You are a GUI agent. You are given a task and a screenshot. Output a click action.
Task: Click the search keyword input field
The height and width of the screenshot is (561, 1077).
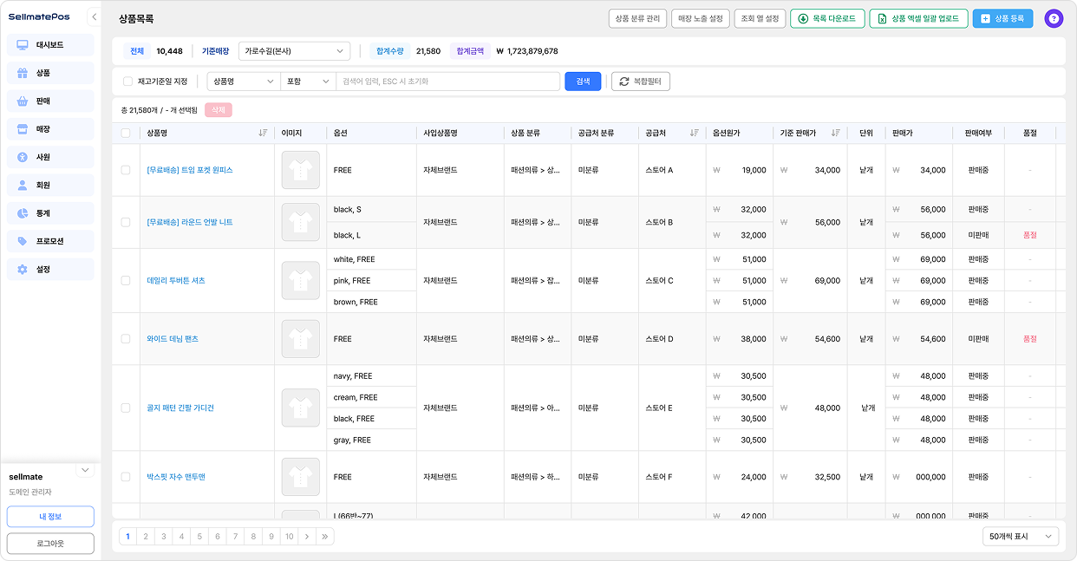[447, 82]
